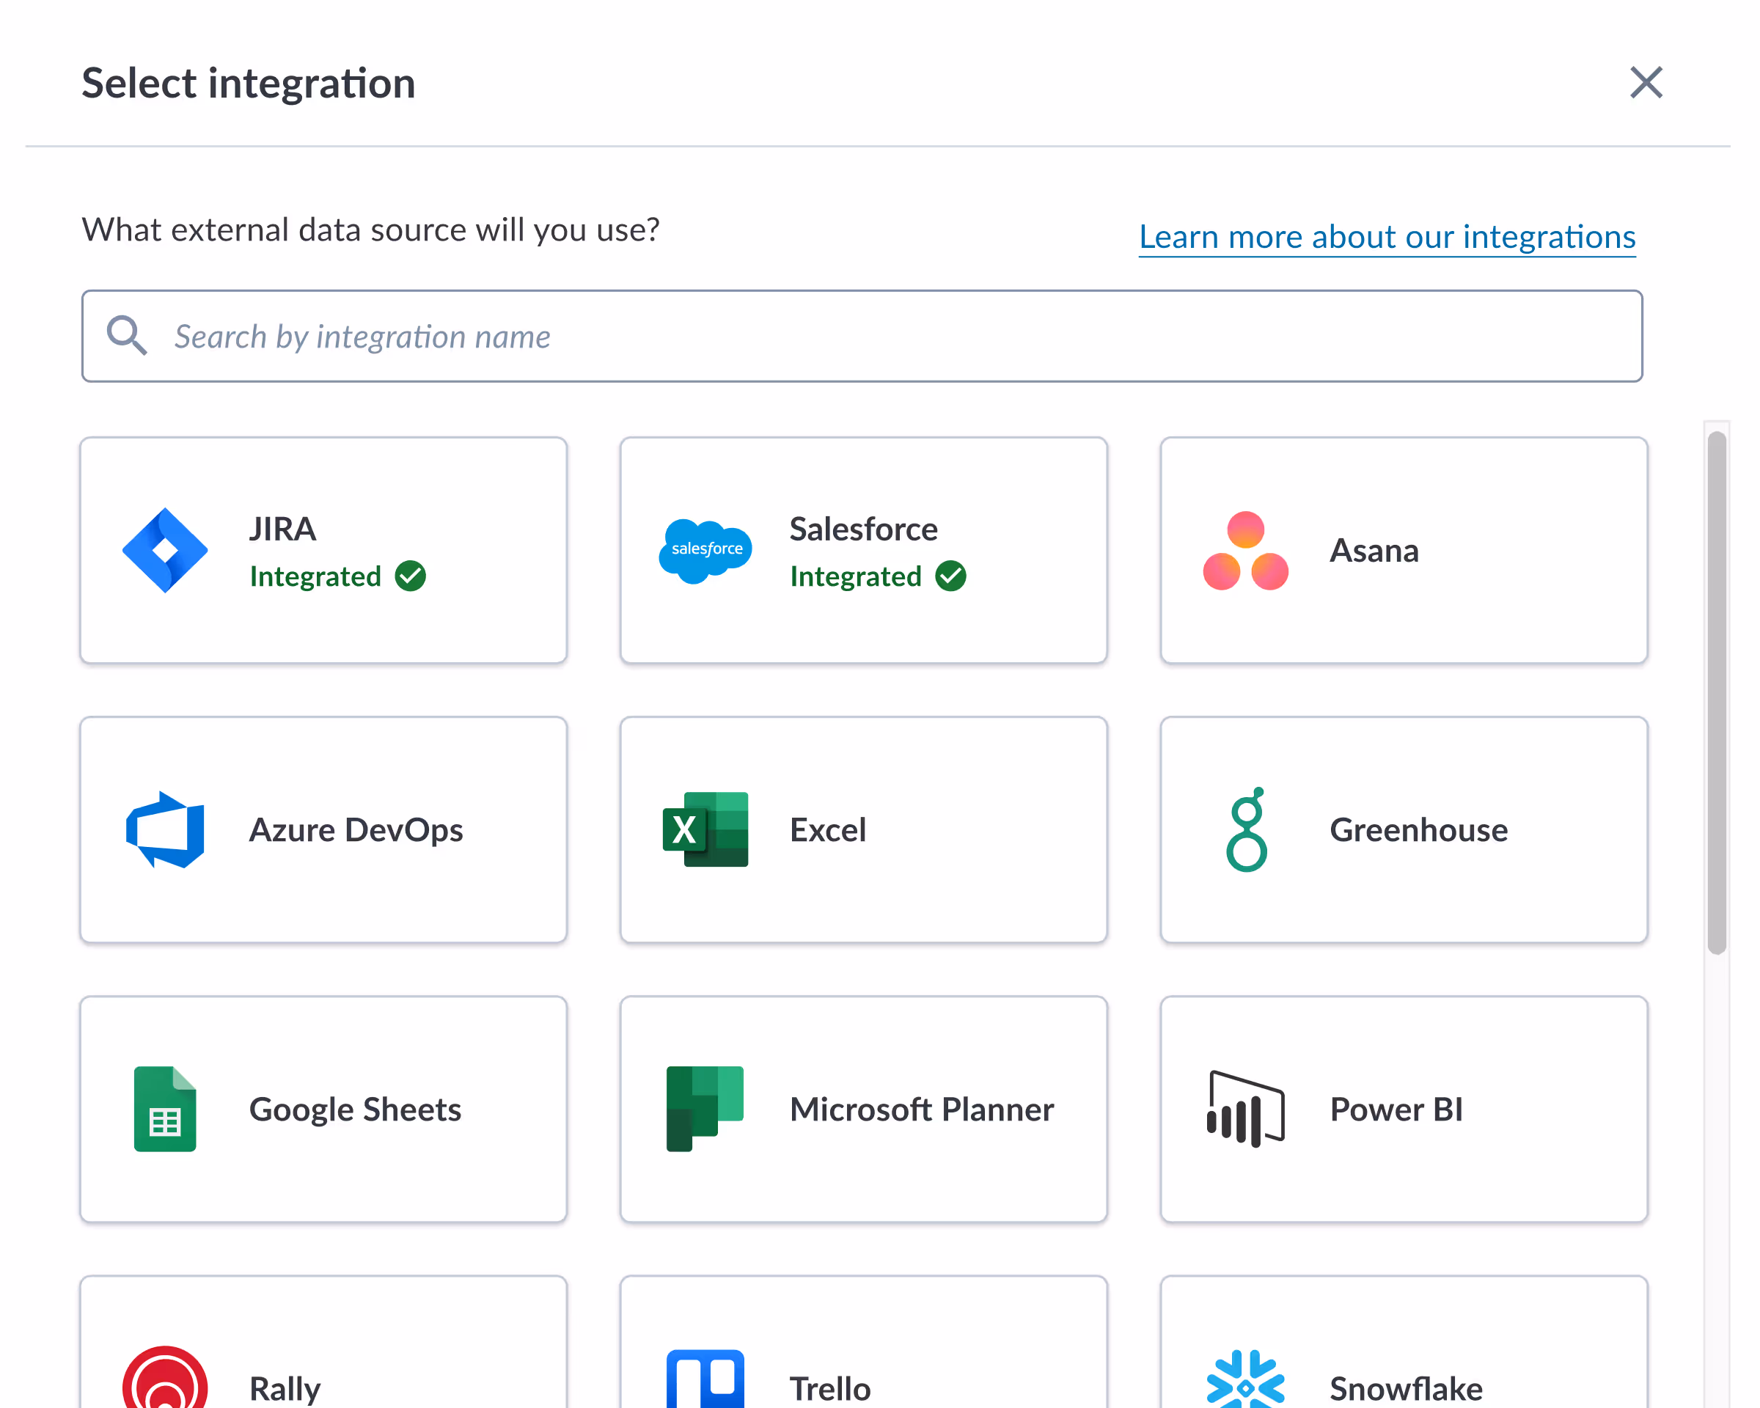Select the Excel integration icon
1760x1408 pixels.
(x=705, y=830)
